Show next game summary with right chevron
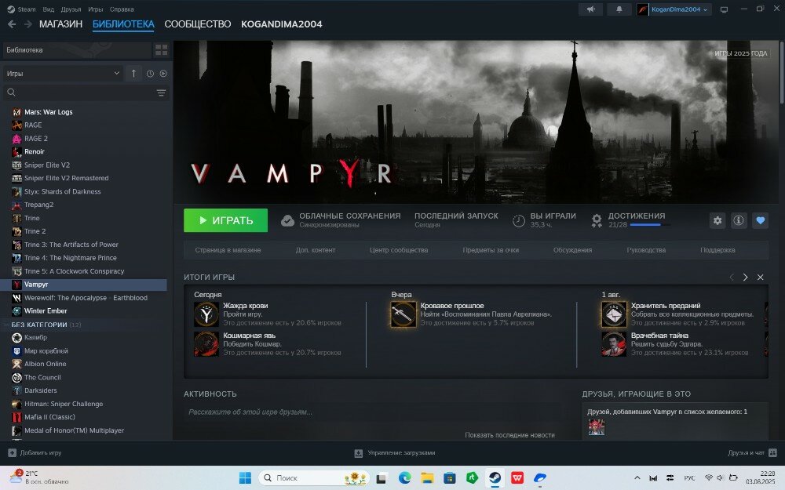Viewport: 785px width, 490px height. click(x=746, y=277)
